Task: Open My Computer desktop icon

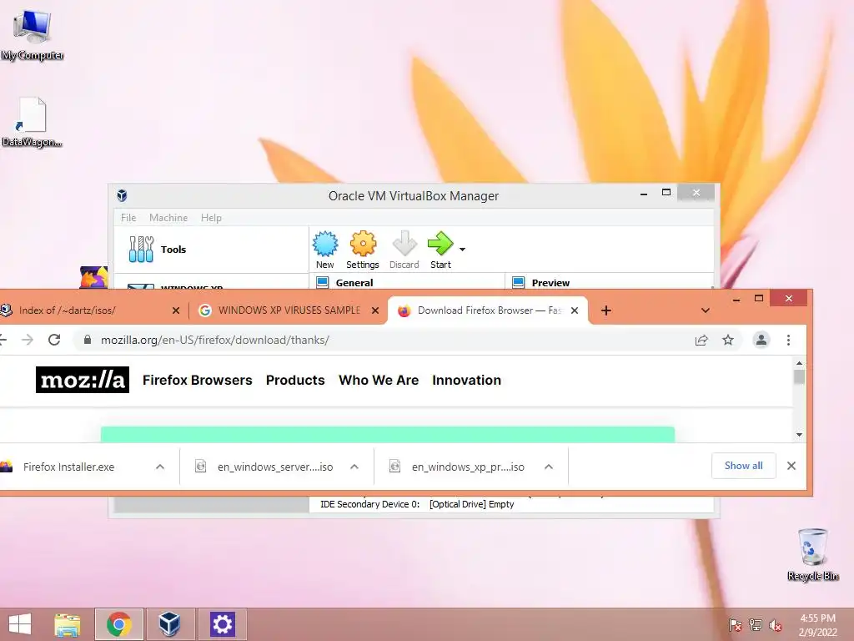Action: pos(33,34)
